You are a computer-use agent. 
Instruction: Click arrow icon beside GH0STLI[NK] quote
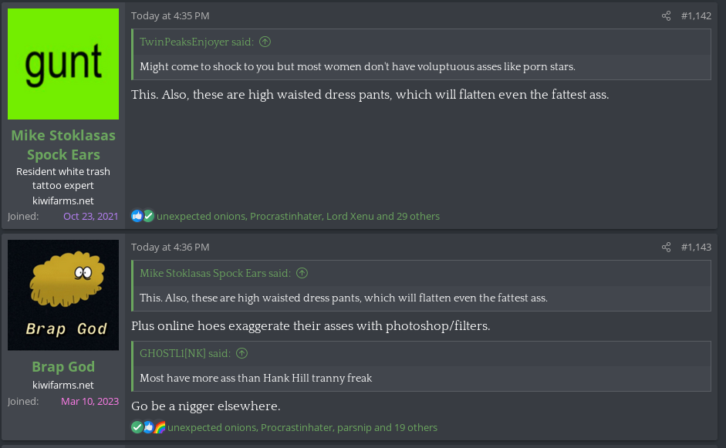[x=242, y=353]
